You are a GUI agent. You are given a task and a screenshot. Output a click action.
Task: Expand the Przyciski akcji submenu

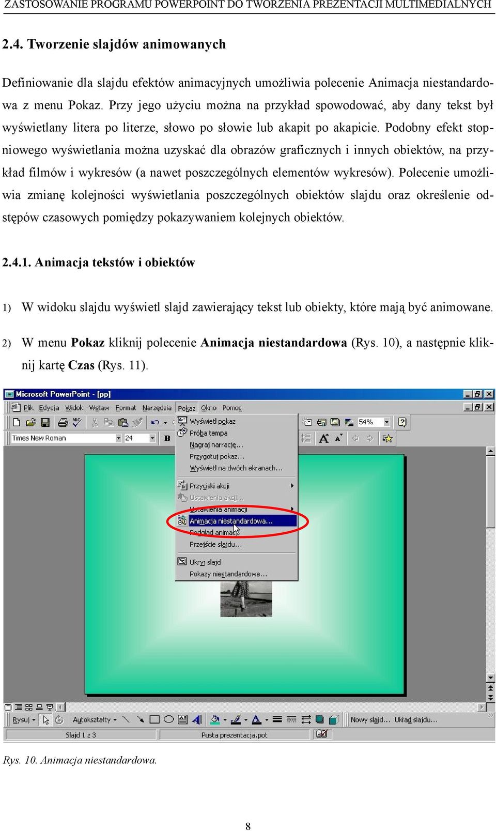pos(237,486)
